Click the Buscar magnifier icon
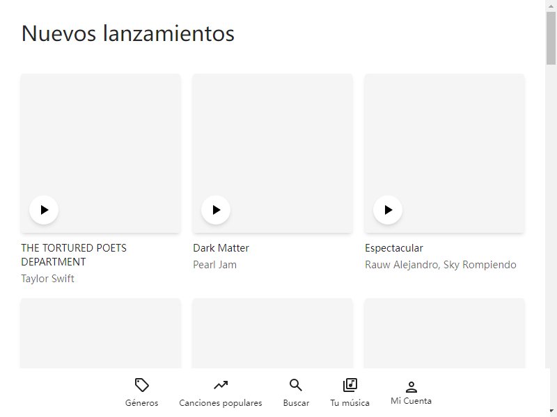This screenshot has height=417, width=557. [296, 385]
